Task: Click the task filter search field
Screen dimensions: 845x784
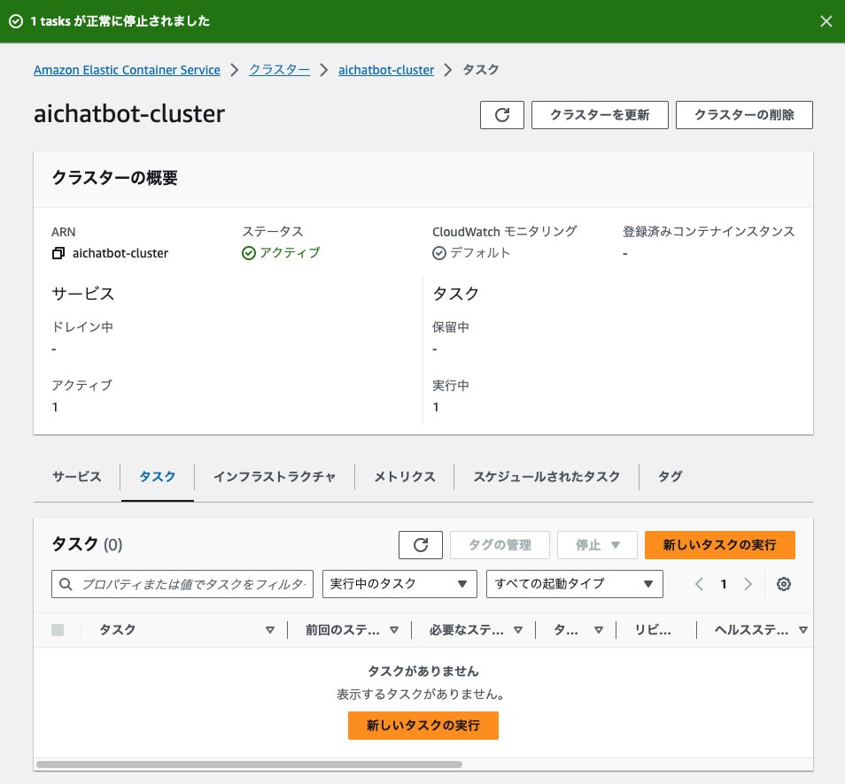Action: pyautogui.click(x=182, y=584)
